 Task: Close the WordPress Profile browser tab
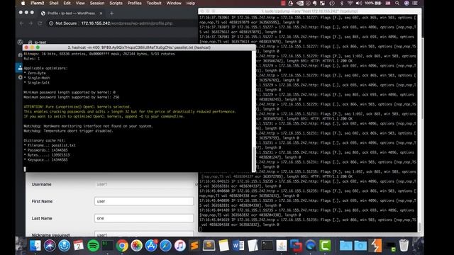[x=101, y=13]
